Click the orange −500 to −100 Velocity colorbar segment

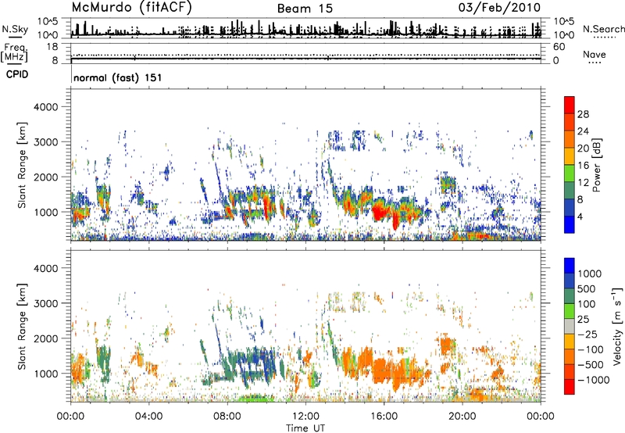[x=570, y=356]
